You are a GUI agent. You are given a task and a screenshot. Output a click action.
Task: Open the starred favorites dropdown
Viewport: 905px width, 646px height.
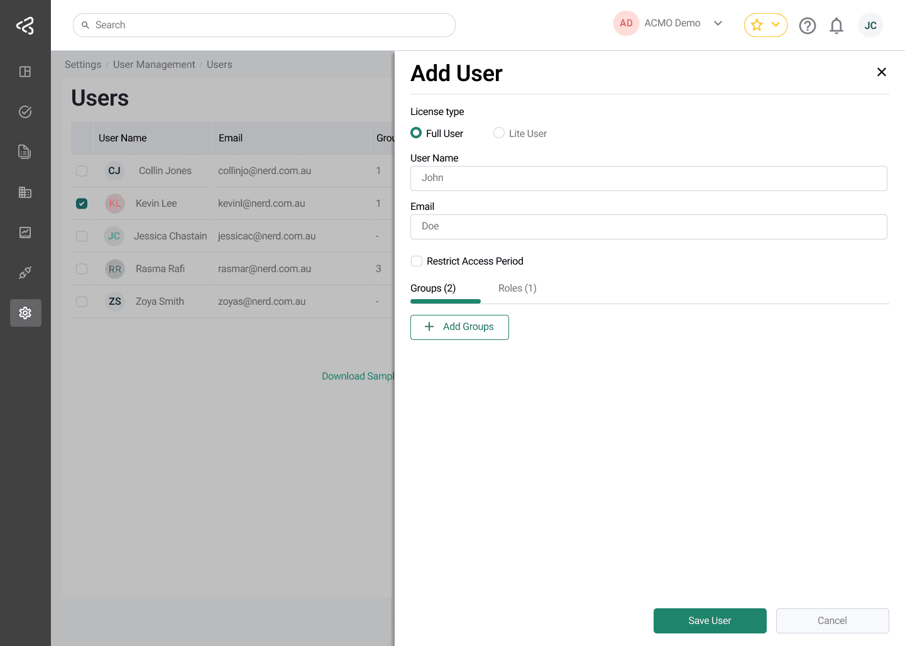(765, 25)
